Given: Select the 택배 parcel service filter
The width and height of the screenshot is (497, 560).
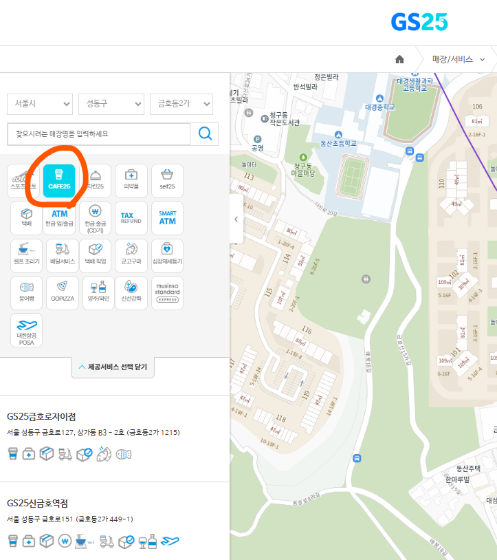Looking at the screenshot, I should tap(26, 218).
